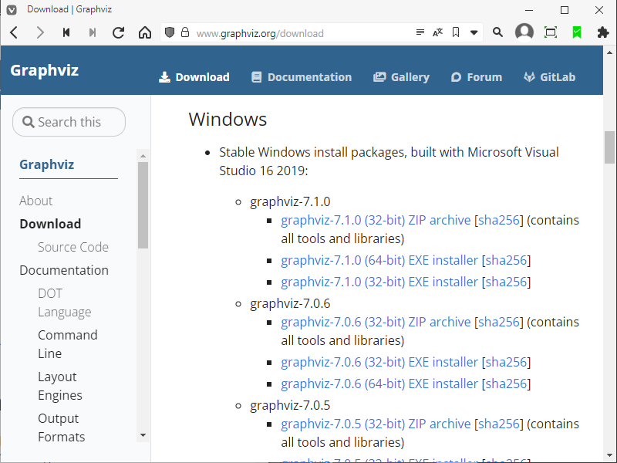Go forward with the forward arrow

pyautogui.click(x=40, y=32)
